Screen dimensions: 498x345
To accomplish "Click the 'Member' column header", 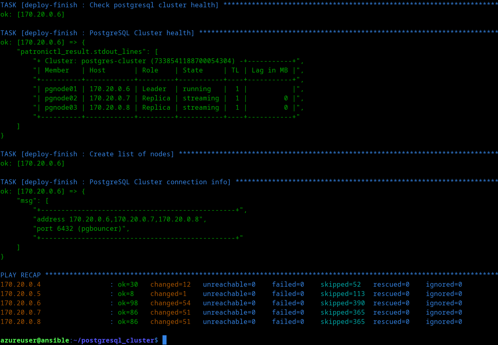I will (x=57, y=70).
